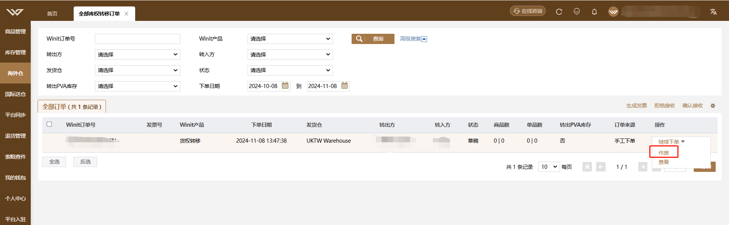Image resolution: width=729 pixels, height=225 pixels.
Task: Click the UKTW Warehouse cell
Action: pos(329,141)
